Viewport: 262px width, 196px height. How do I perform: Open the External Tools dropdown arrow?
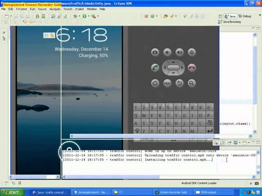[x=98, y=16]
